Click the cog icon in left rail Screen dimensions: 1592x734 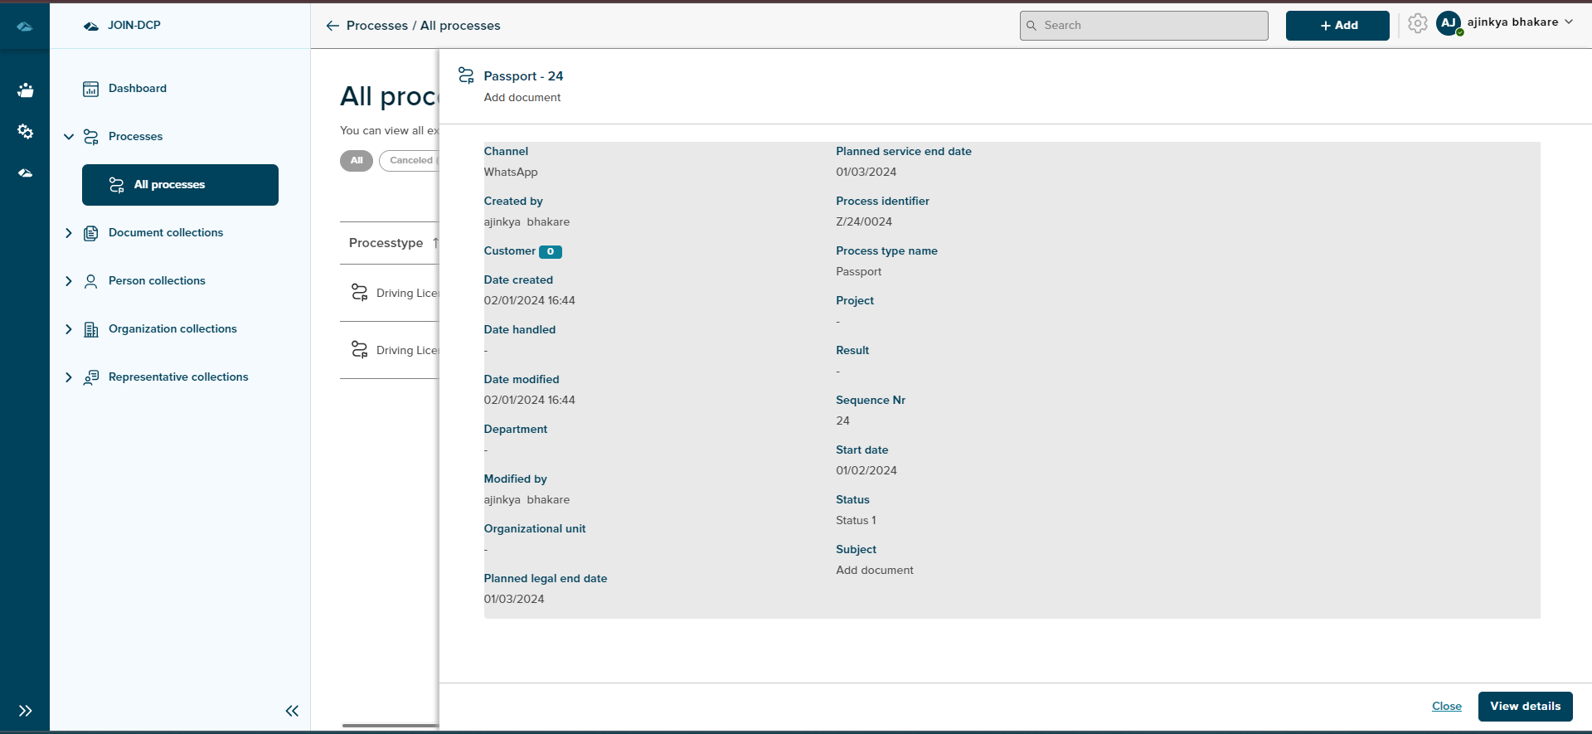pos(25,132)
